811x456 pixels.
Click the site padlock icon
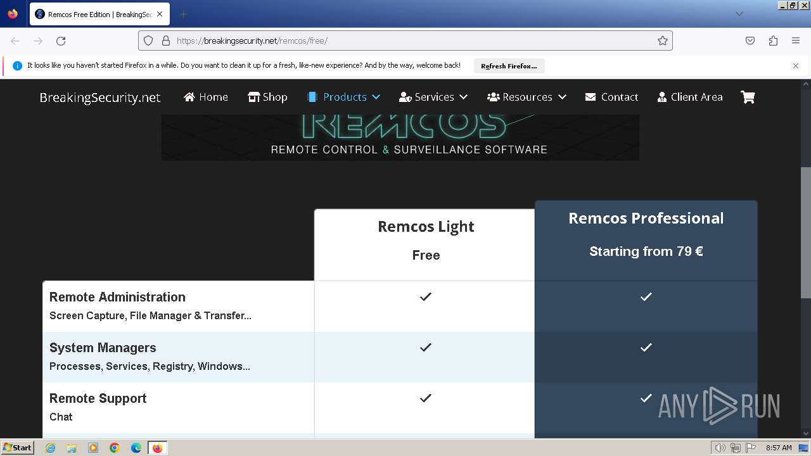[x=166, y=41]
